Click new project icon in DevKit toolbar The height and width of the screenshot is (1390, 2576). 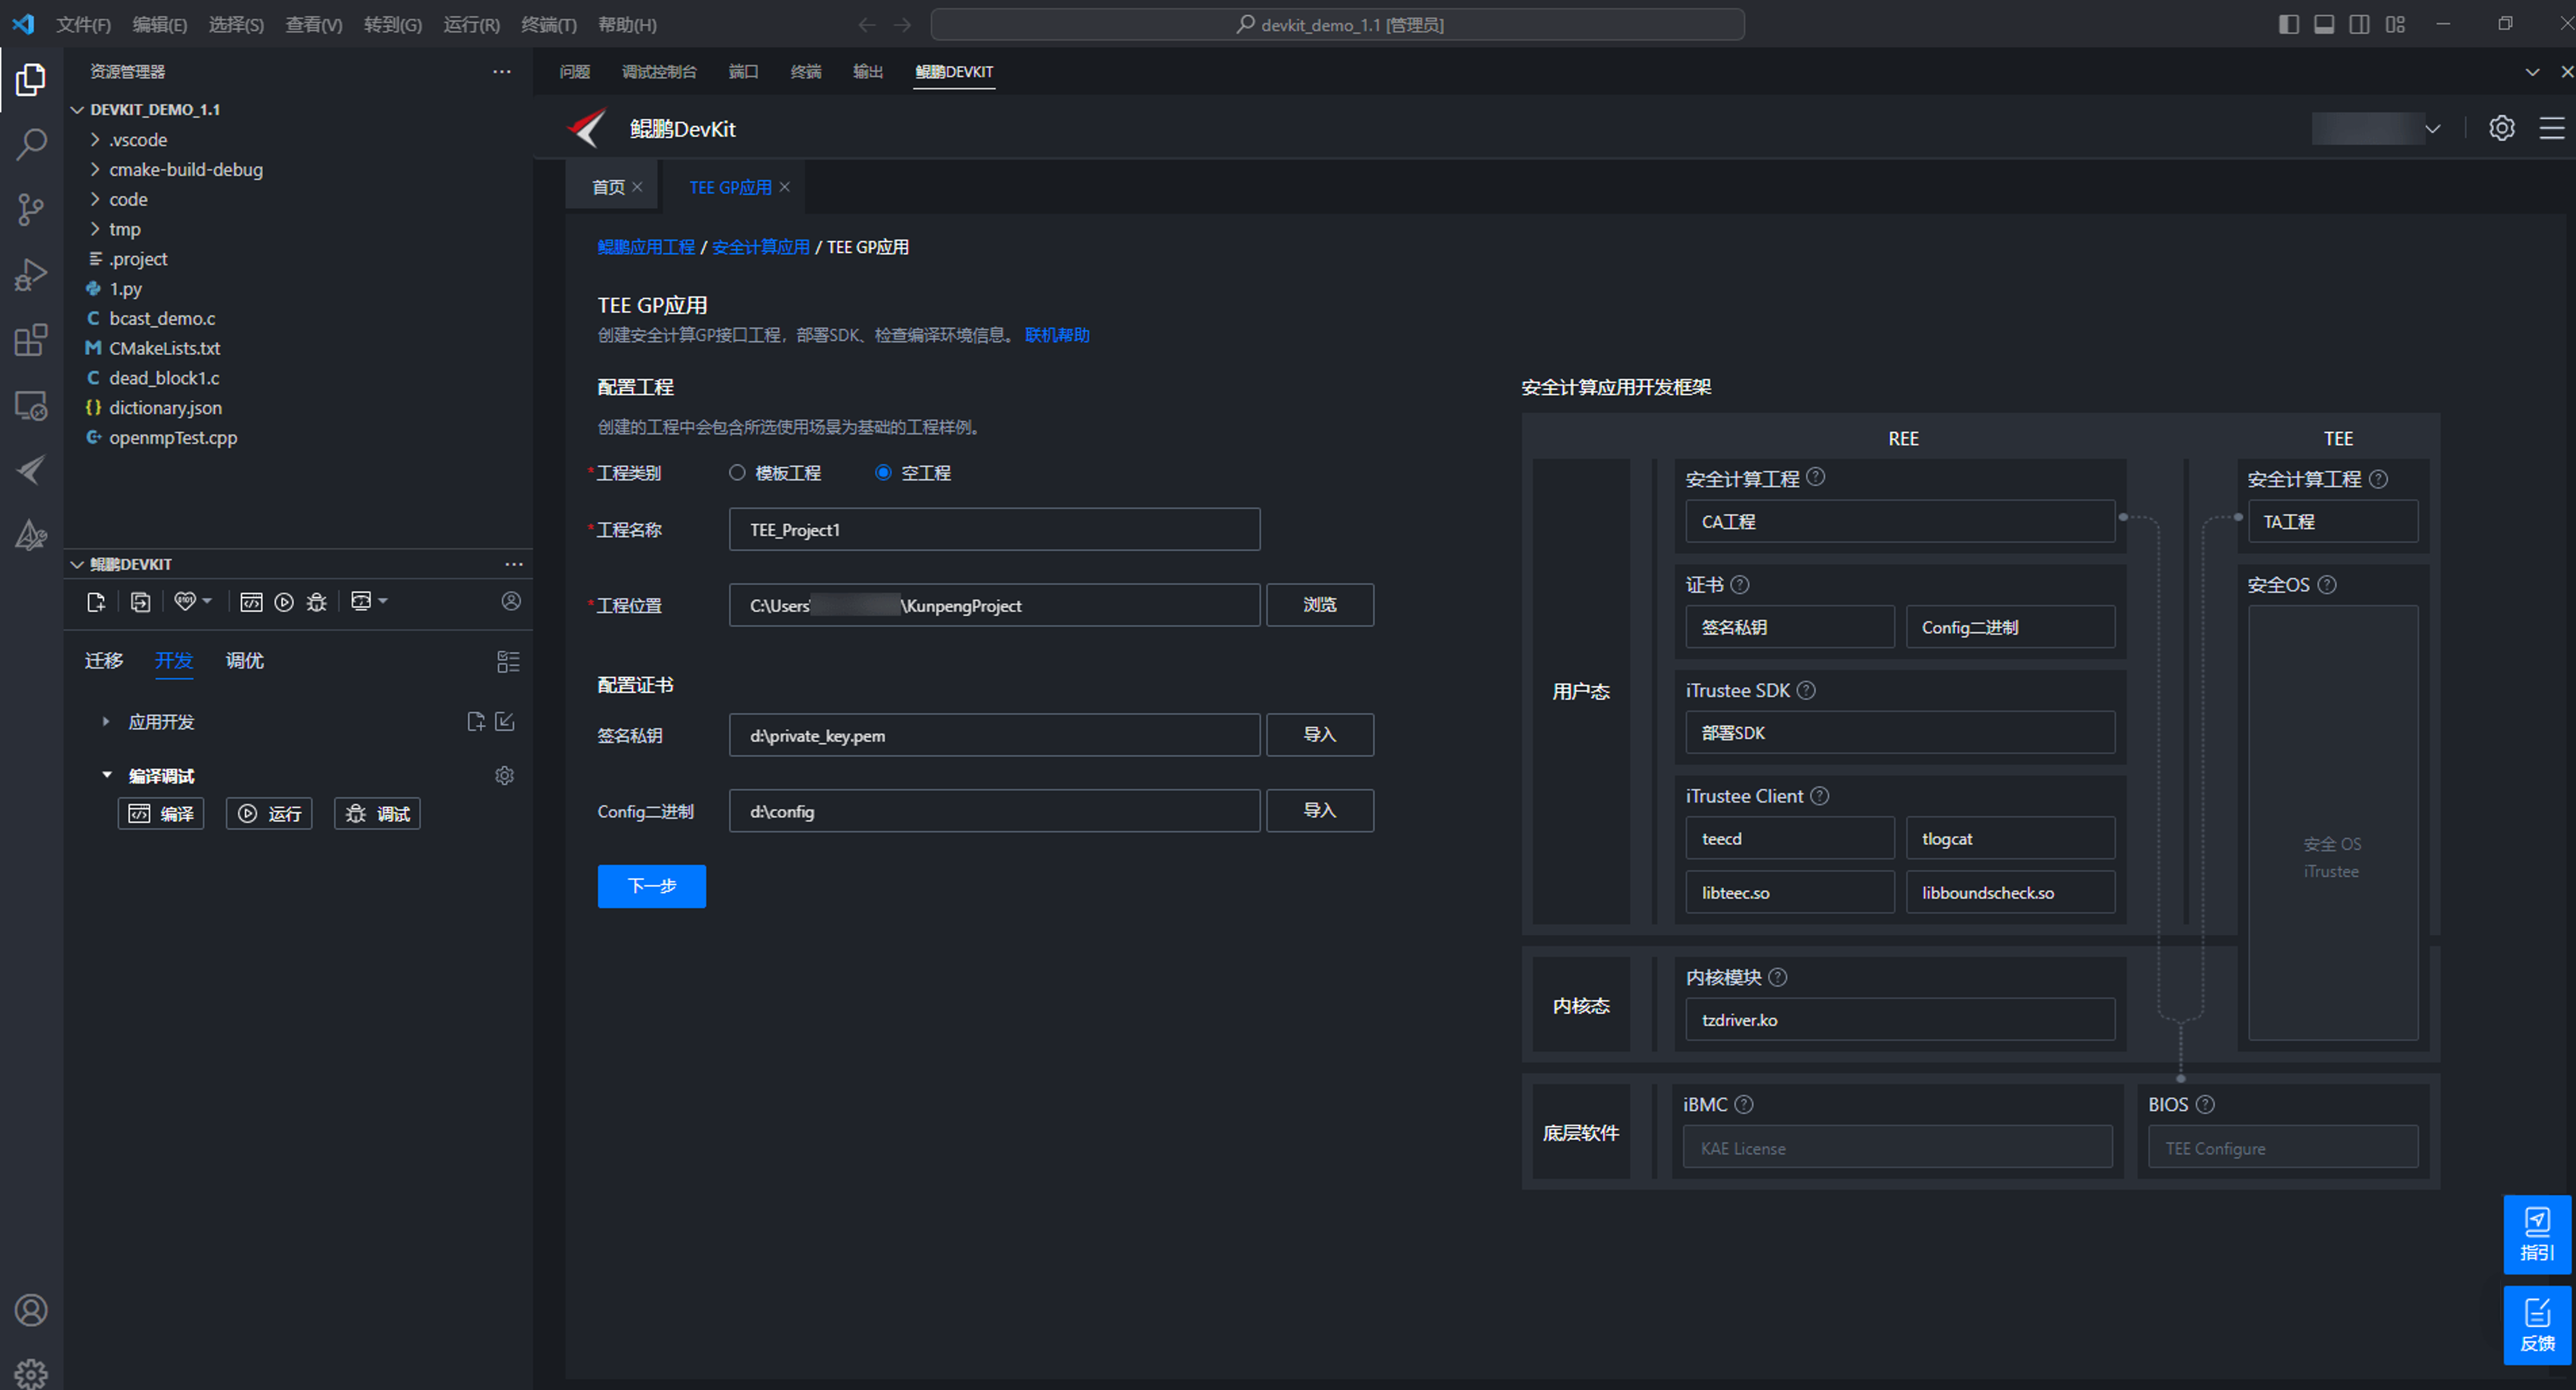[96, 602]
